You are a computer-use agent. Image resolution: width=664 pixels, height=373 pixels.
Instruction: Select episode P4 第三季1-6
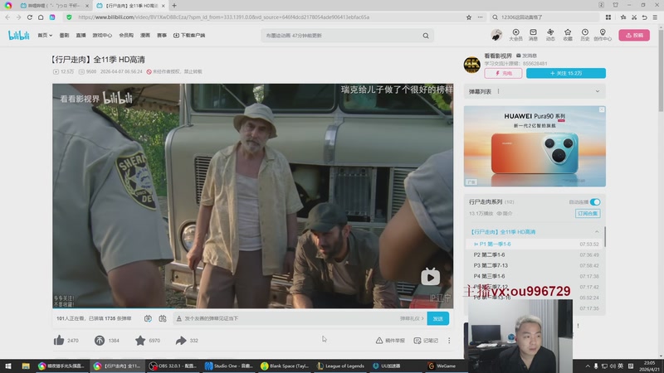(x=535, y=276)
